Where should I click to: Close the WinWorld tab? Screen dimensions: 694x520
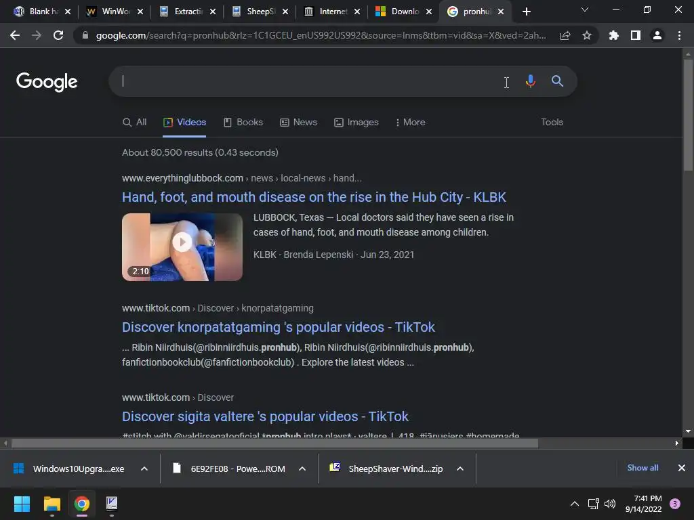tap(140, 12)
